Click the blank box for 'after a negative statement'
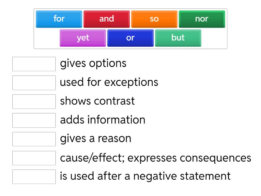This screenshot has width=261, height=196. pyautogui.click(x=34, y=177)
